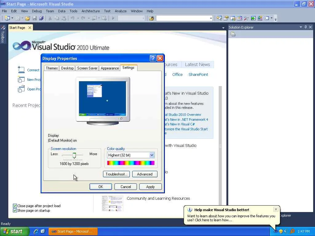This screenshot has width=315, height=236.
Task: Click the Troubleshoot... button
Action: tap(116, 174)
